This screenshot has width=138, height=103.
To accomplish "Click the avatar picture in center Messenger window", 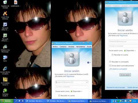I will pos(72,59).
